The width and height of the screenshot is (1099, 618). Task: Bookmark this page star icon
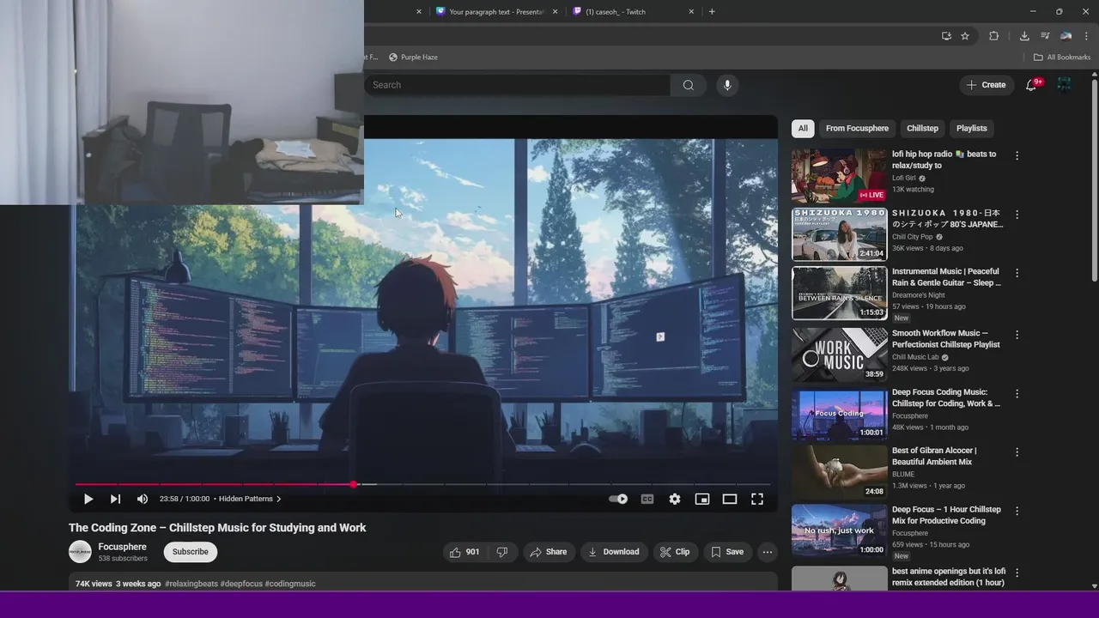click(965, 36)
